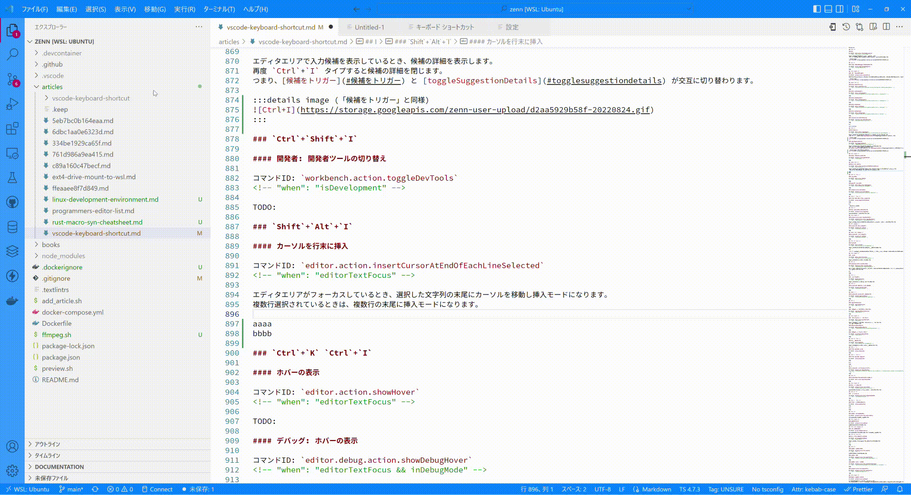Expand the .vscode folder

[53, 76]
